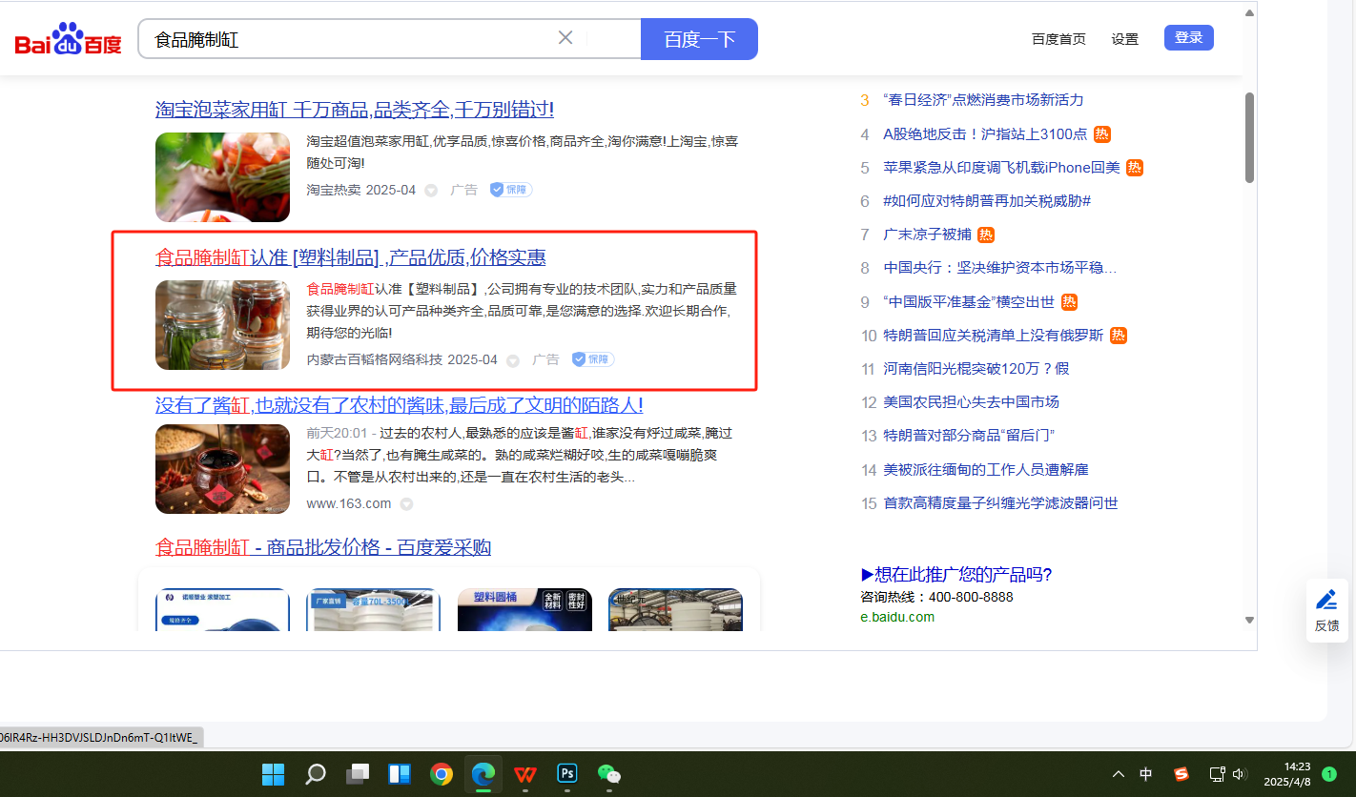Open 设置 settings menu at top

tap(1125, 39)
